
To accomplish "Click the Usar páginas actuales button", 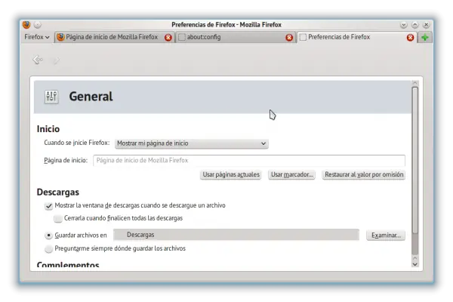I will pyautogui.click(x=231, y=174).
